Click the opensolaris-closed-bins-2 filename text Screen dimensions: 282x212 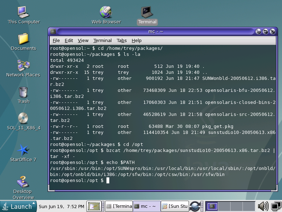click(240, 102)
